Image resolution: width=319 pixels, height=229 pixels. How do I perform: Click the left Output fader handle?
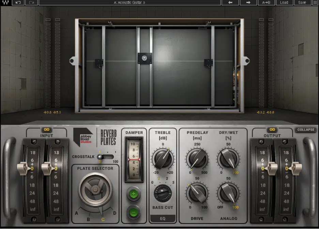tap(271, 168)
